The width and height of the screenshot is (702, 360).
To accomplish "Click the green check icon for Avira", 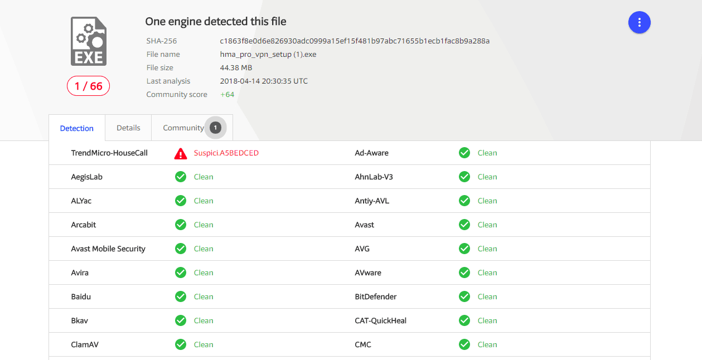I will click(x=181, y=273).
